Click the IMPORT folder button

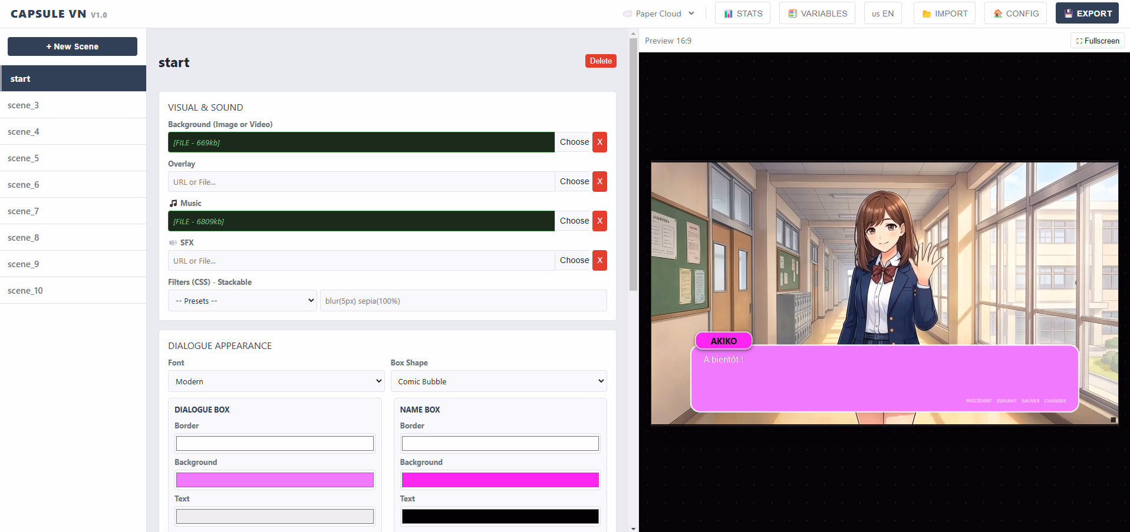944,14
